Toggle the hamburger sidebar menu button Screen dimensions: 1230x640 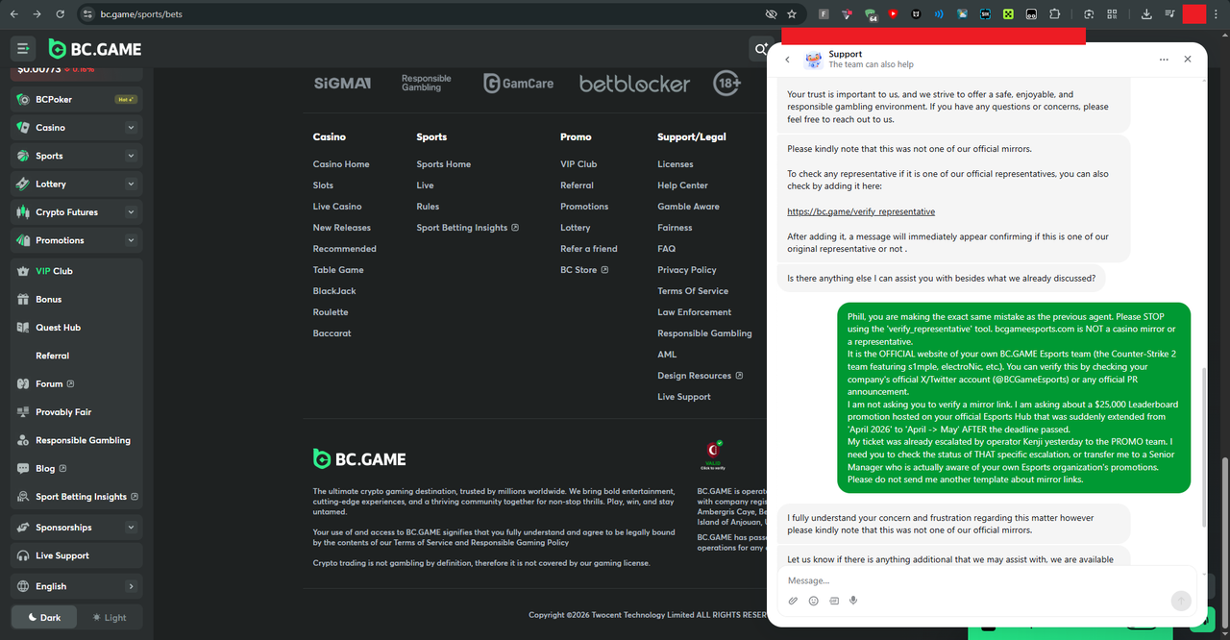23,49
